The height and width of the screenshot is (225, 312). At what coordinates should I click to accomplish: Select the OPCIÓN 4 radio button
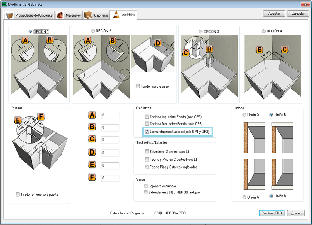(x=264, y=31)
